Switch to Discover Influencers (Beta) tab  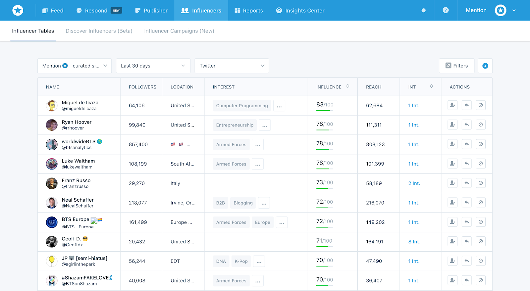(99, 31)
